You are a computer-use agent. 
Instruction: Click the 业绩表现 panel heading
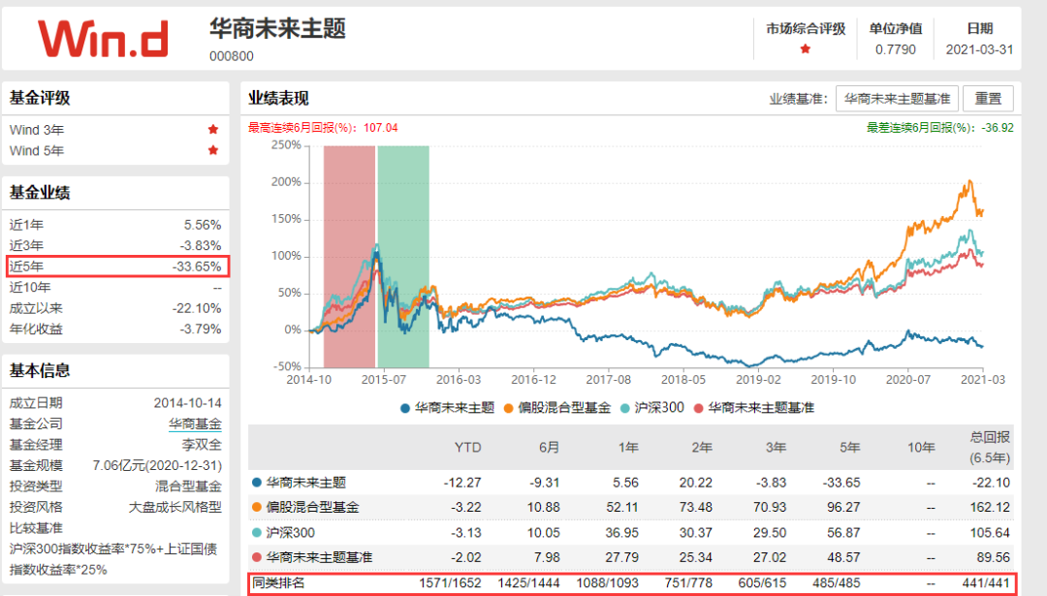(x=278, y=99)
